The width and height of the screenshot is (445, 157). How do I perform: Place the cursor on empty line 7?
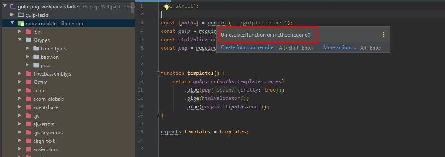pos(284,56)
